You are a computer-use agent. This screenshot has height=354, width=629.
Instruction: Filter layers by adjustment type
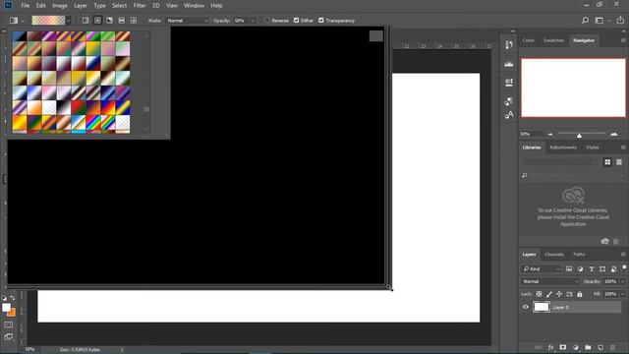(x=580, y=268)
